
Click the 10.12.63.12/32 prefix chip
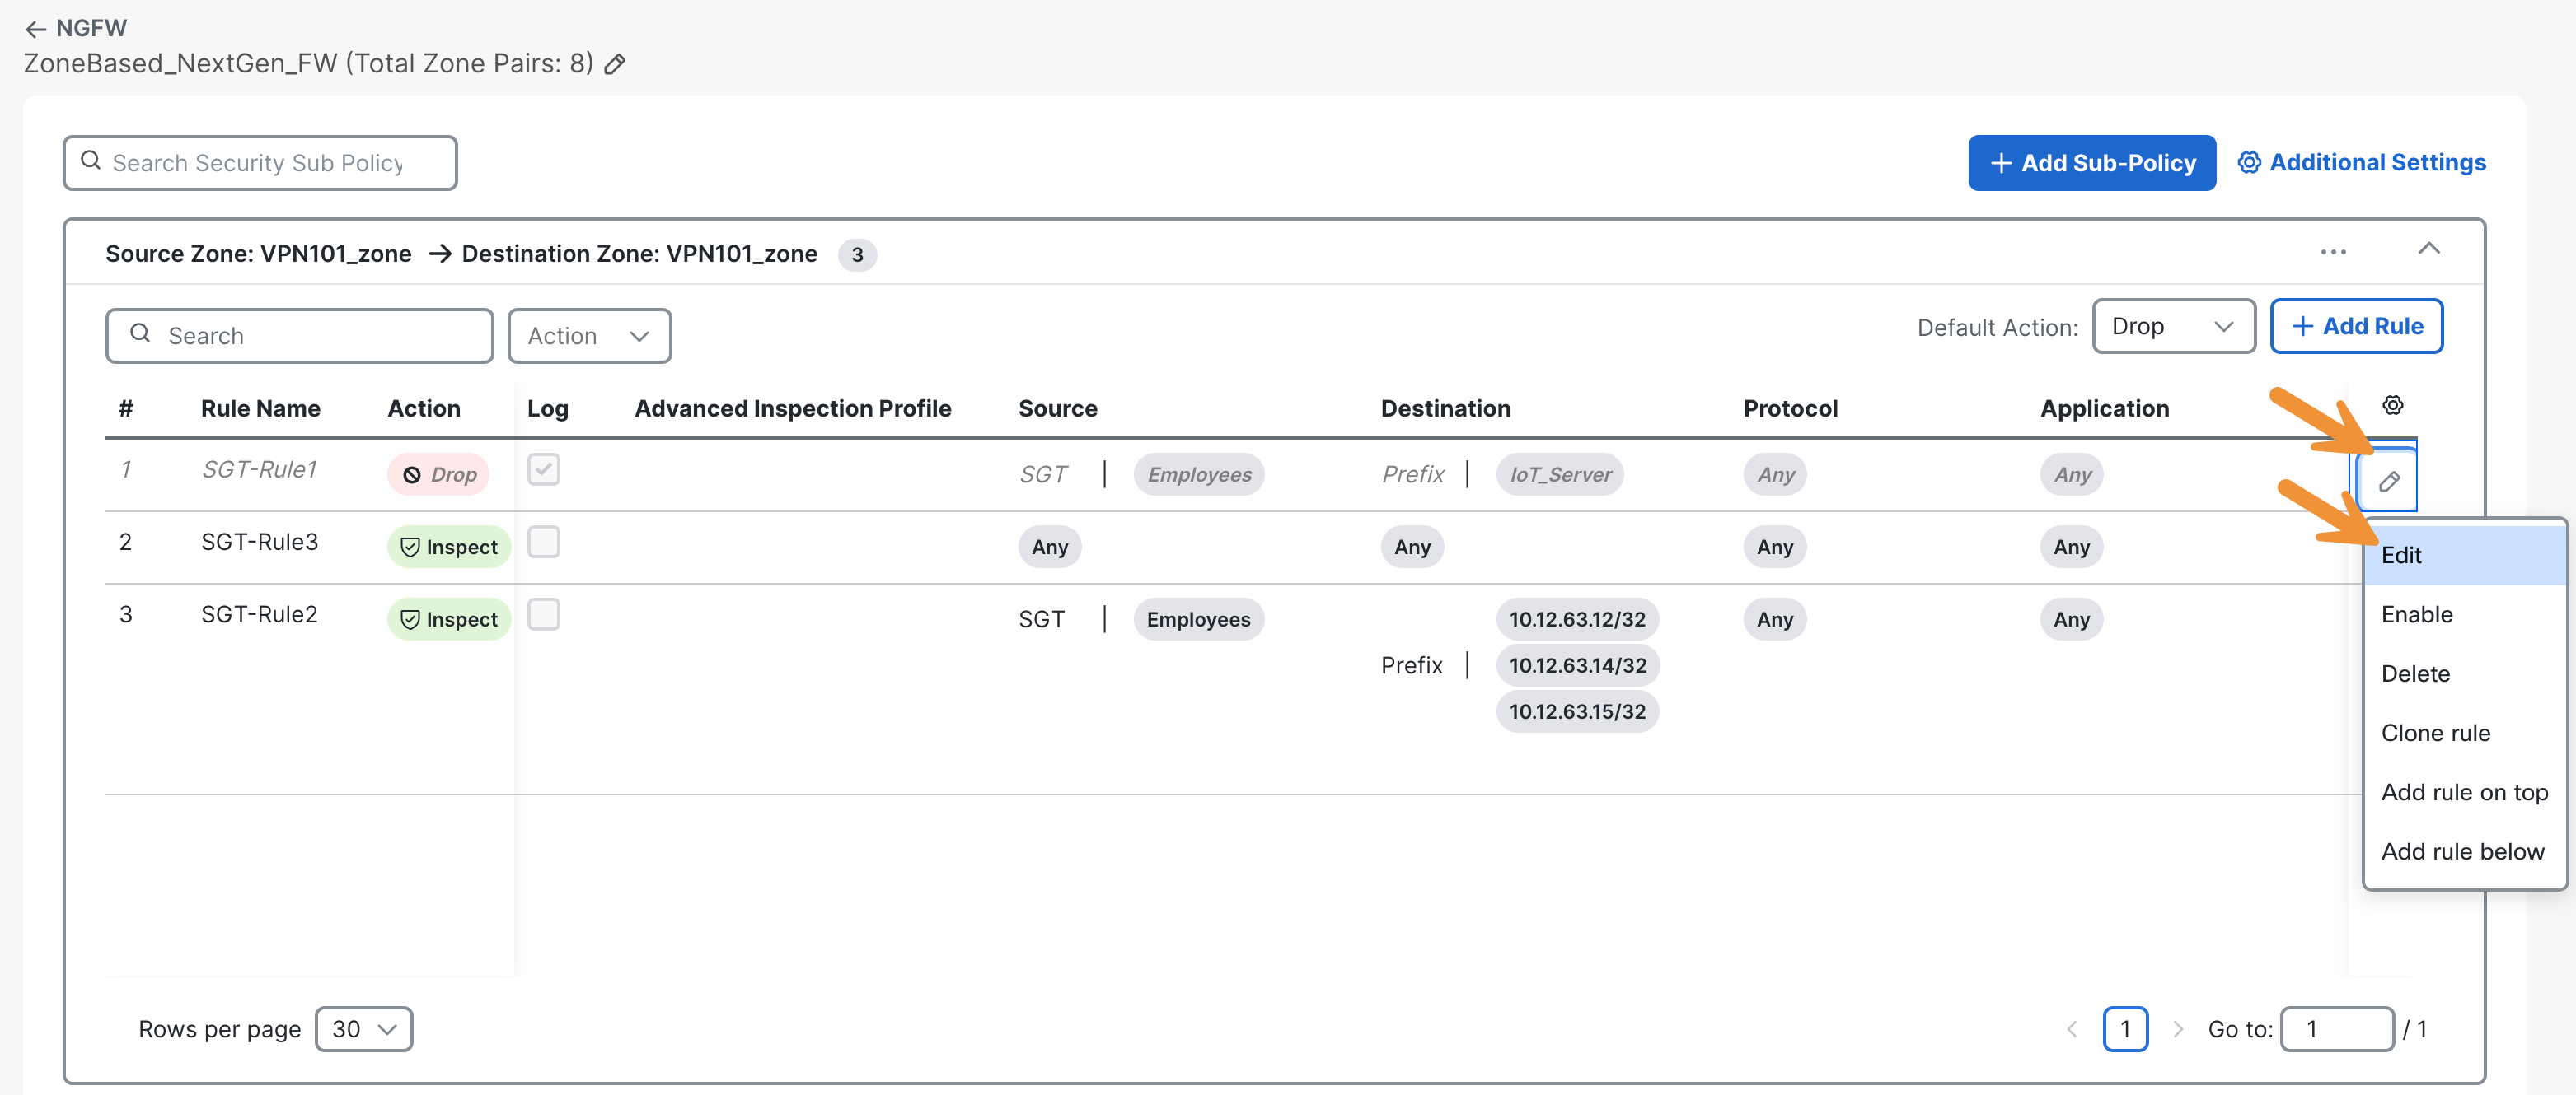(x=1577, y=619)
